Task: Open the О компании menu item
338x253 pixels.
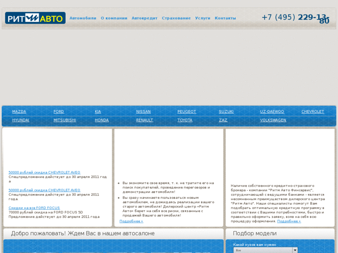Action: (114, 18)
